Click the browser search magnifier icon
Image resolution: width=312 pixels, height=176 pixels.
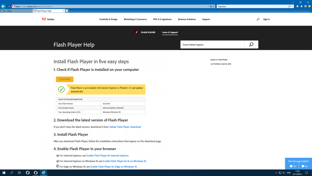[289, 6]
